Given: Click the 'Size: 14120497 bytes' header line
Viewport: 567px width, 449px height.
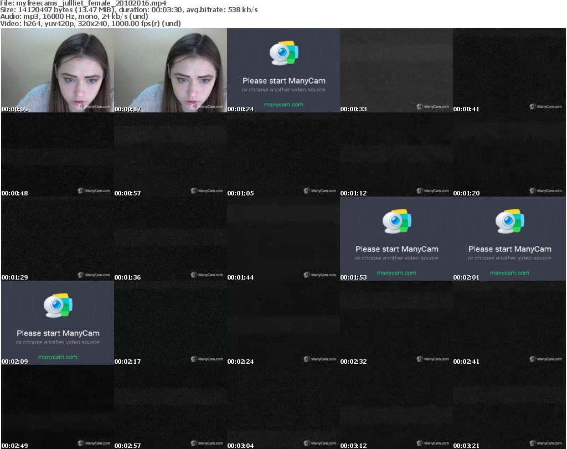Looking at the screenshot, I should (x=128, y=10).
